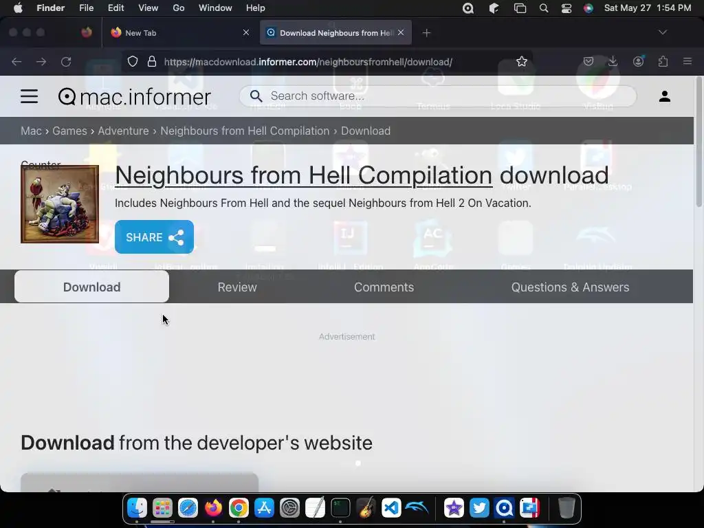
Task: Open System Settings from the Dock
Action: [x=289, y=508]
